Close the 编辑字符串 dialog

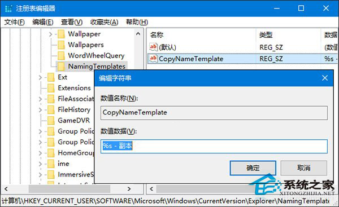(x=325, y=78)
